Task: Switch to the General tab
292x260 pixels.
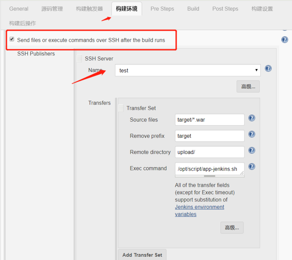Action: click(19, 9)
